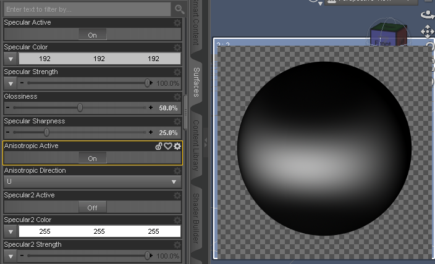Open Specular2 Strength settings gear
The image size is (435, 264).
(177, 245)
